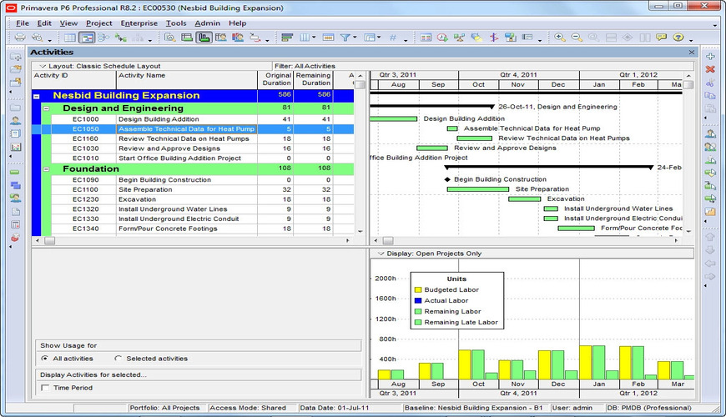Viewport: 726px width, 417px height.
Task: Click the Help question mark toolbar icon
Action: [x=678, y=38]
